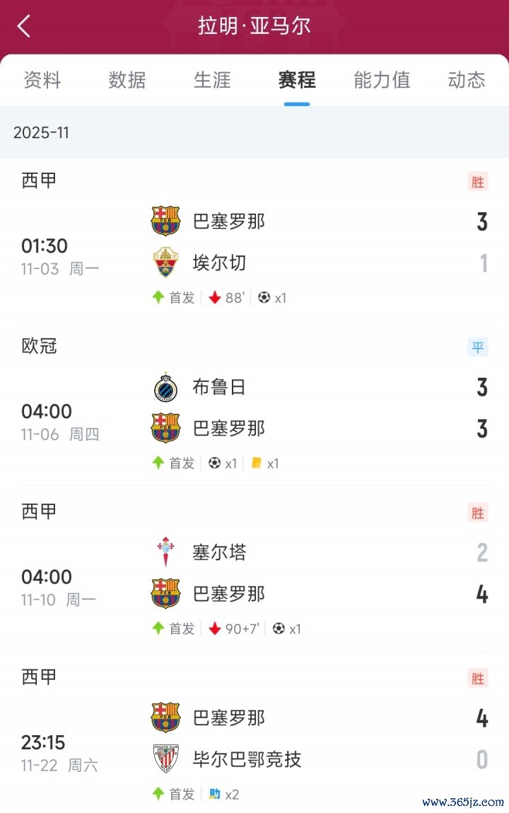Click the 2025-11 month header
Screen dimensions: 509x813
41,132
